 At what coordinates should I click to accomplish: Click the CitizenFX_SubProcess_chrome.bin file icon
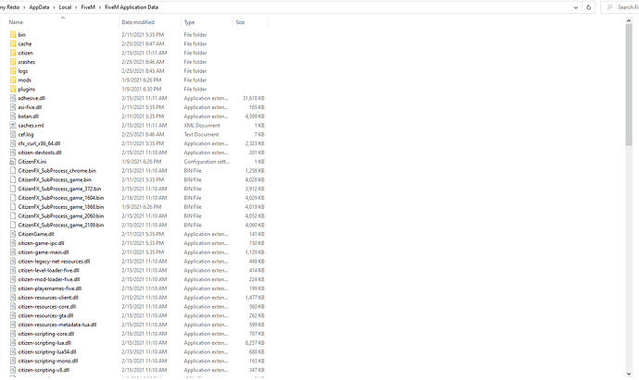point(13,170)
